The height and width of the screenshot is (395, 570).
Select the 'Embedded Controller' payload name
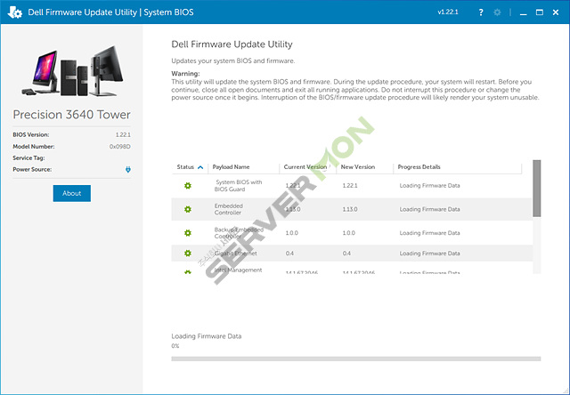pos(228,209)
